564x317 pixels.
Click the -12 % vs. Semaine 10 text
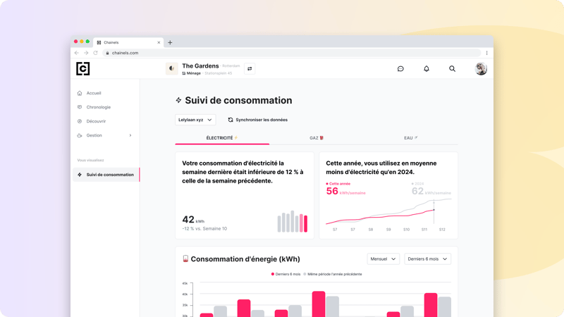204,228
